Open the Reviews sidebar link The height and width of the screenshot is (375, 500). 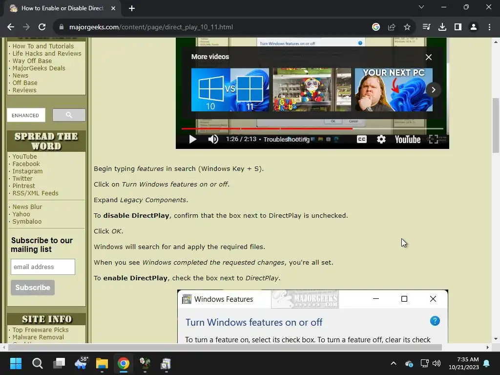(x=24, y=90)
